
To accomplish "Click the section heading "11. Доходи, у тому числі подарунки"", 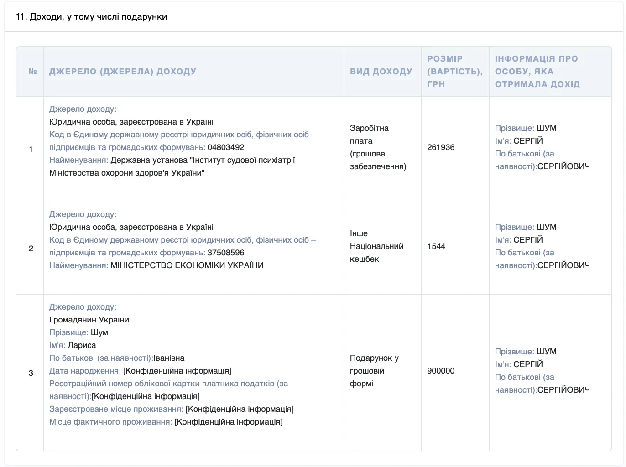I will tap(91, 17).
